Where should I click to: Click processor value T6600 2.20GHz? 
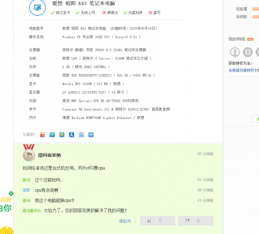pos(104,50)
